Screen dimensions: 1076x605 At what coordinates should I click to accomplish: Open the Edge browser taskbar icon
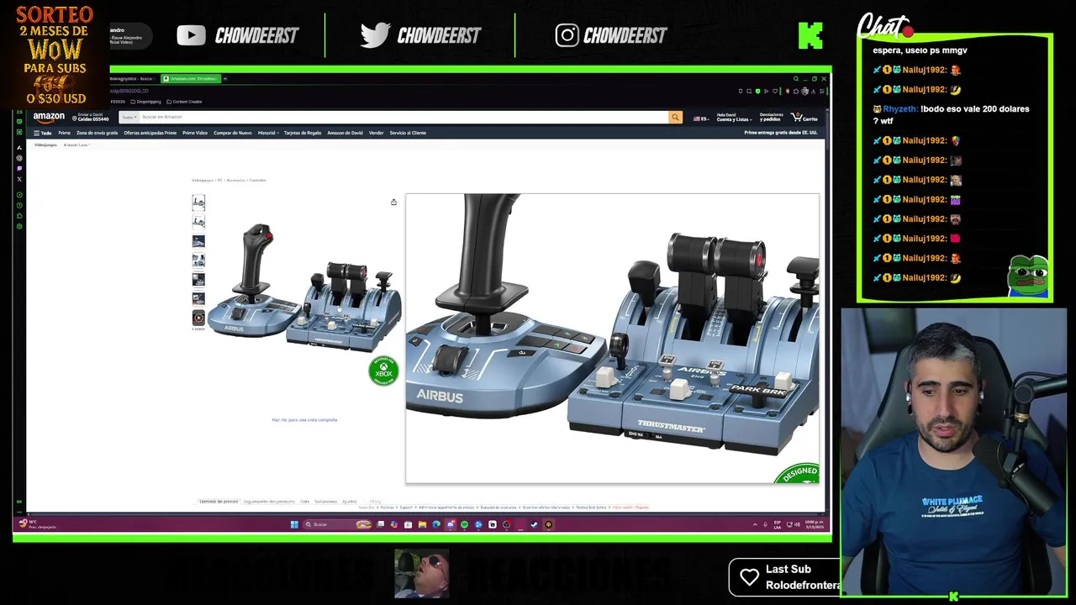[x=436, y=524]
